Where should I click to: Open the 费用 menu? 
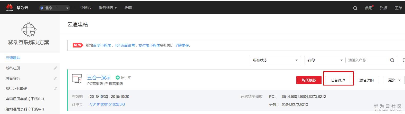point(369,8)
